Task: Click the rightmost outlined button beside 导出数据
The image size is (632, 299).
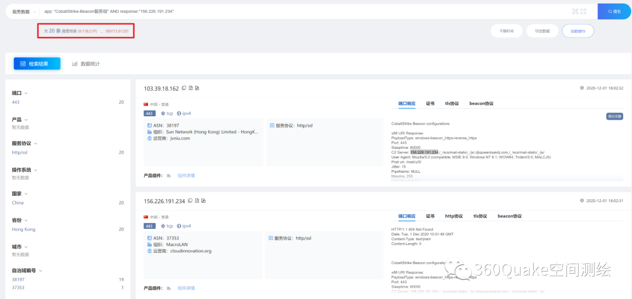Action: [578, 30]
